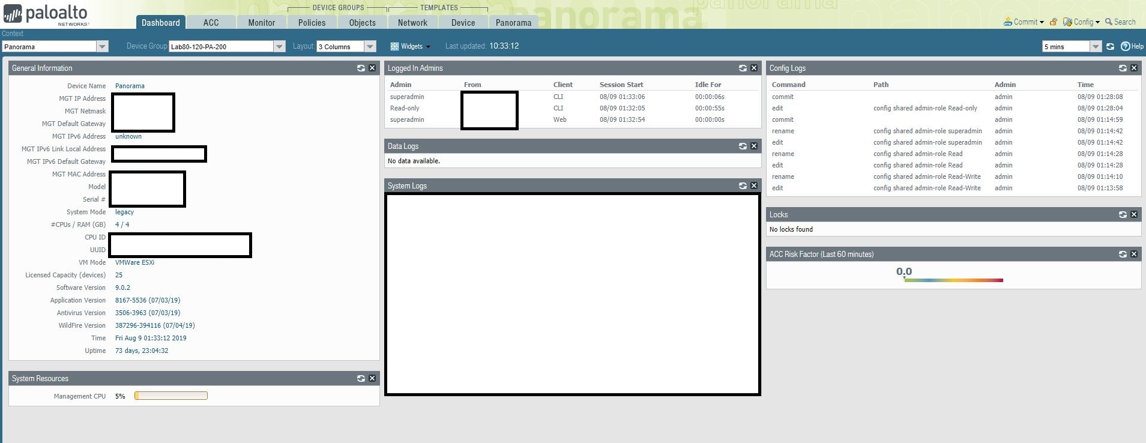Refresh the Logged In Admins widget

coord(743,68)
